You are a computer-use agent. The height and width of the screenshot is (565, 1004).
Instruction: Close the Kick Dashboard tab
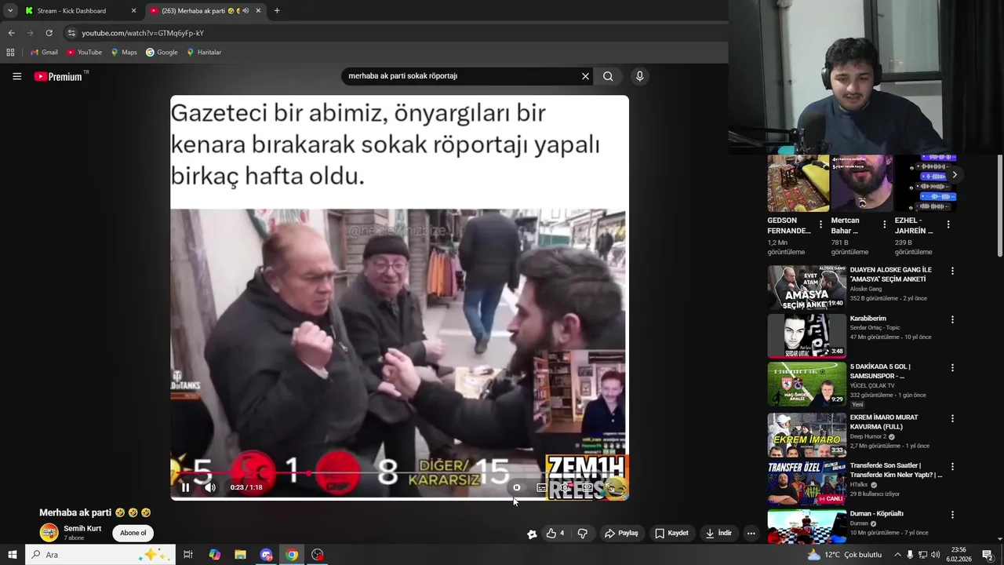click(x=133, y=11)
